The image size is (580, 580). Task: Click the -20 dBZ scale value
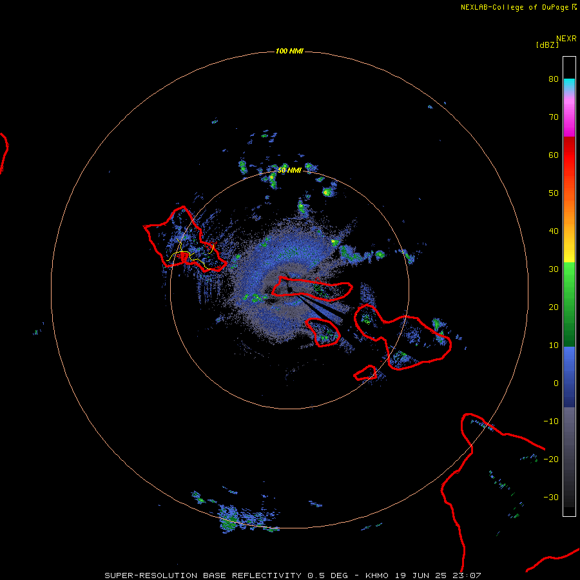pos(551,459)
